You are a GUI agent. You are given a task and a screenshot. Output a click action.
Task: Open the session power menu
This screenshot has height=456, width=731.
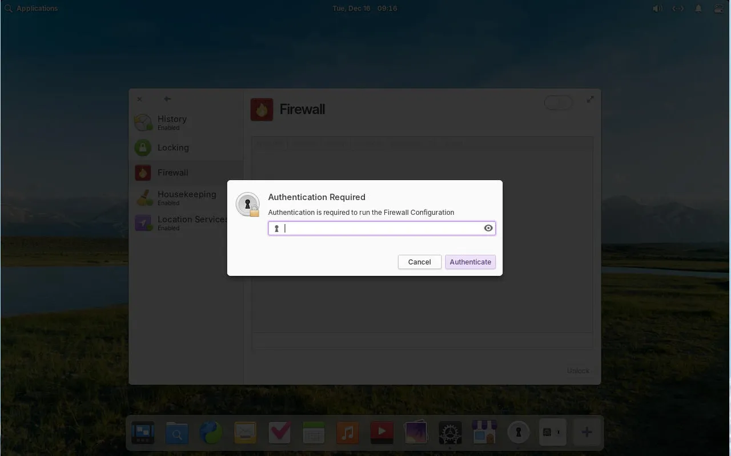[718, 8]
